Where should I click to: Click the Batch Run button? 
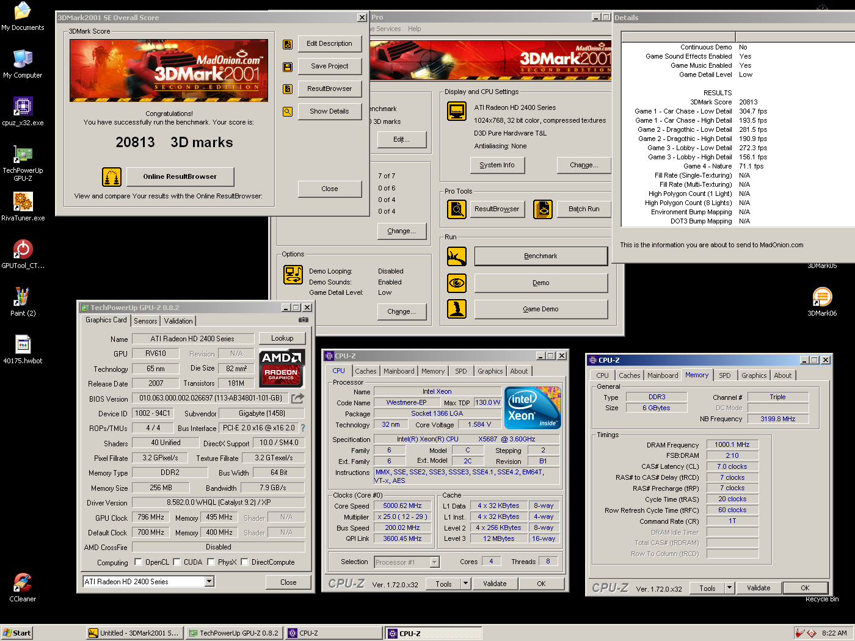click(584, 209)
